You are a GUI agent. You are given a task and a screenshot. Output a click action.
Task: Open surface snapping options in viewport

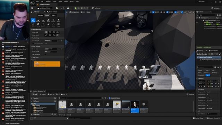point(164,12)
